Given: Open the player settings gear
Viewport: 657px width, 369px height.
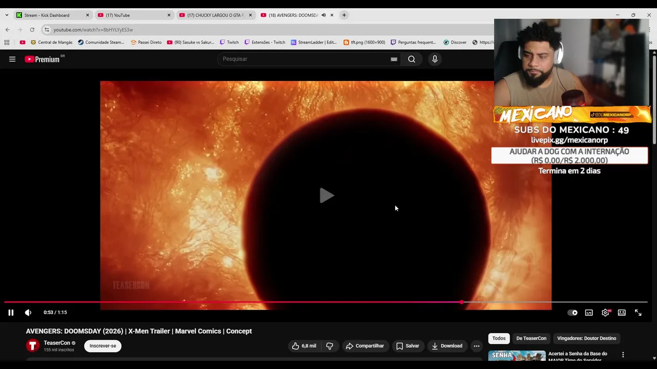Looking at the screenshot, I should [606, 313].
